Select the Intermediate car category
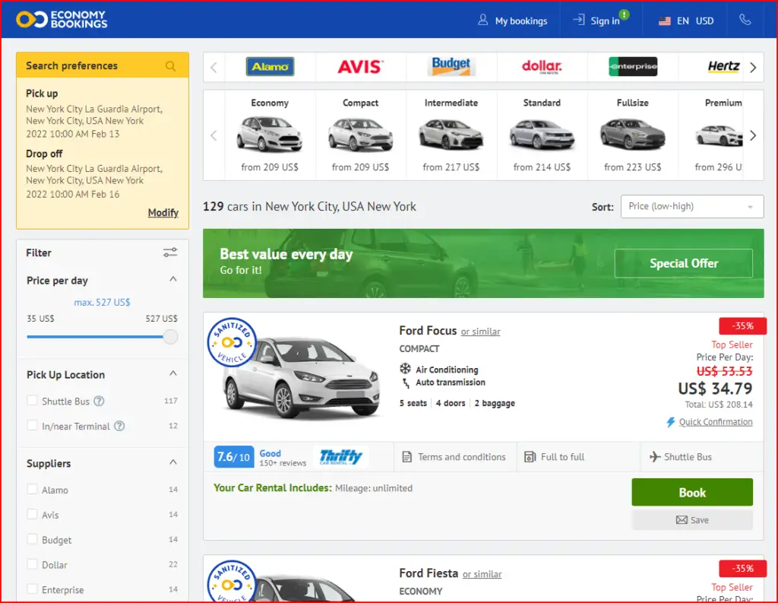Image resolution: width=778 pixels, height=603 pixels. pos(451,135)
